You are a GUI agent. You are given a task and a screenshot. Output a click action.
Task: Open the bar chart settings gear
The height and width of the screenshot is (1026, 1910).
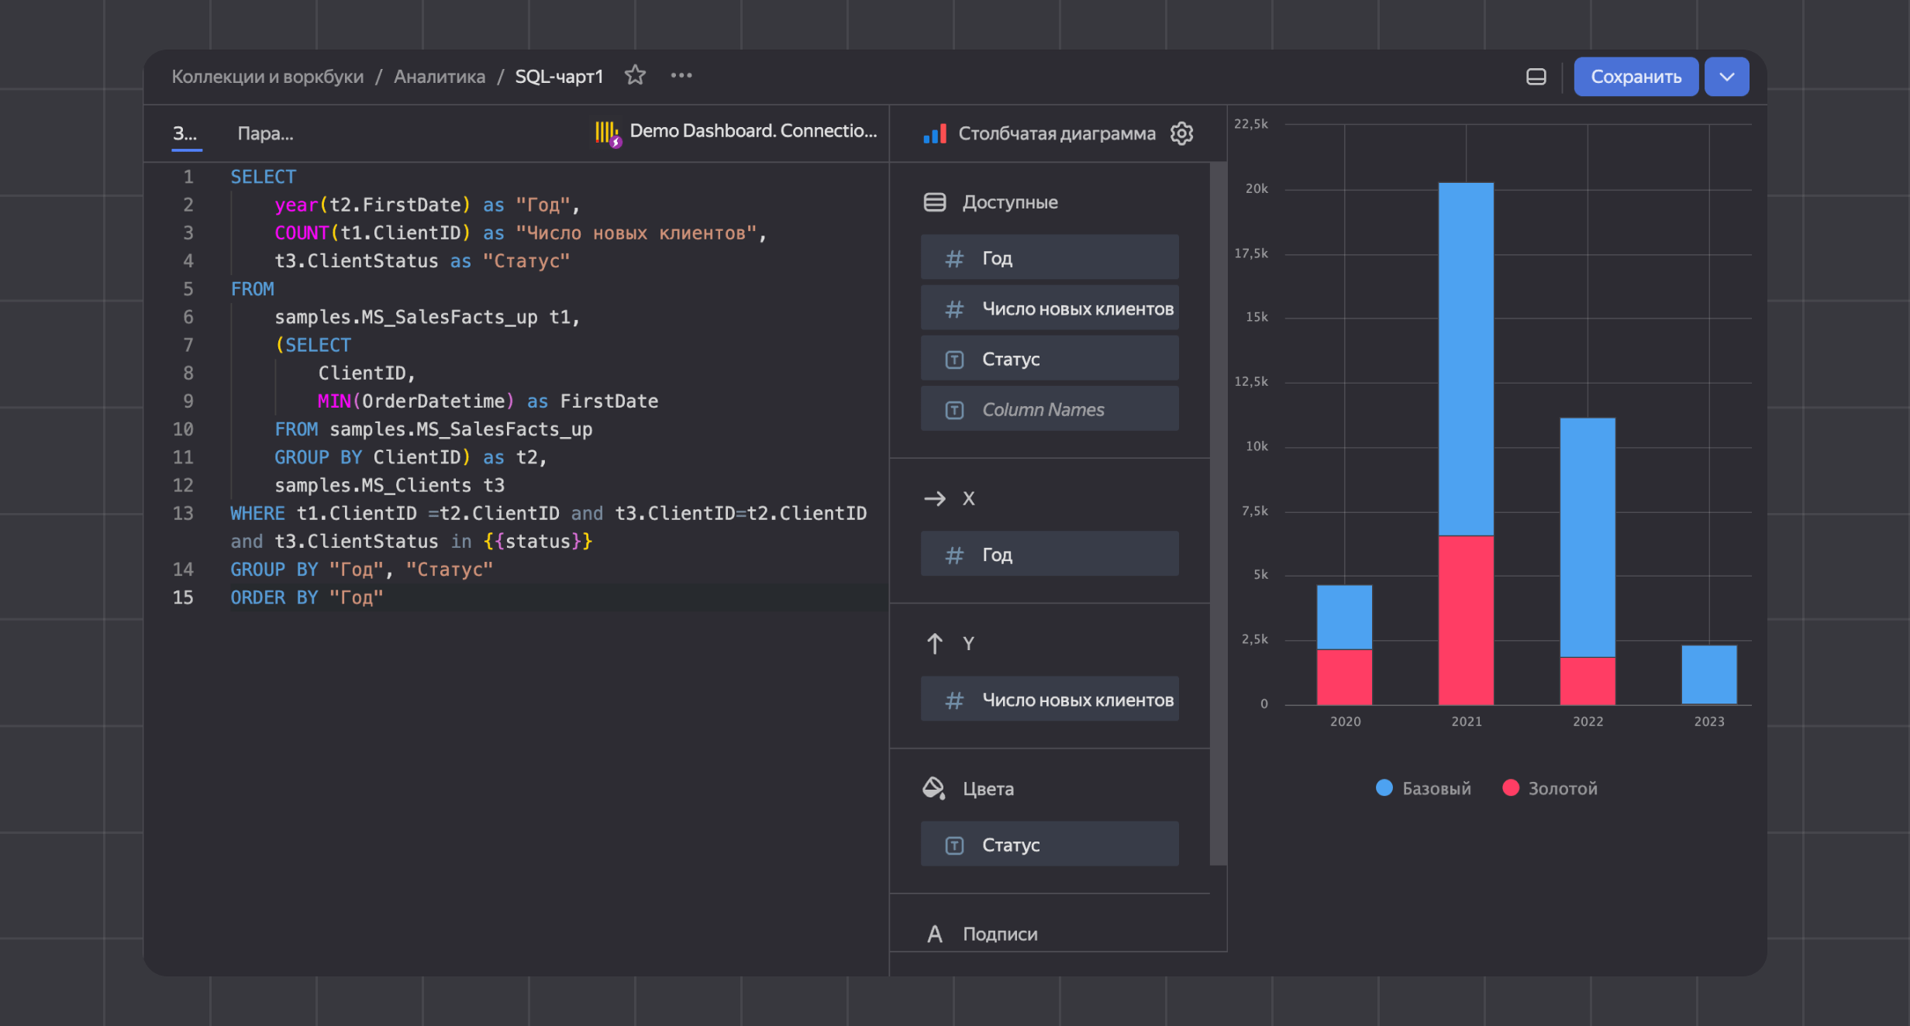tap(1181, 133)
